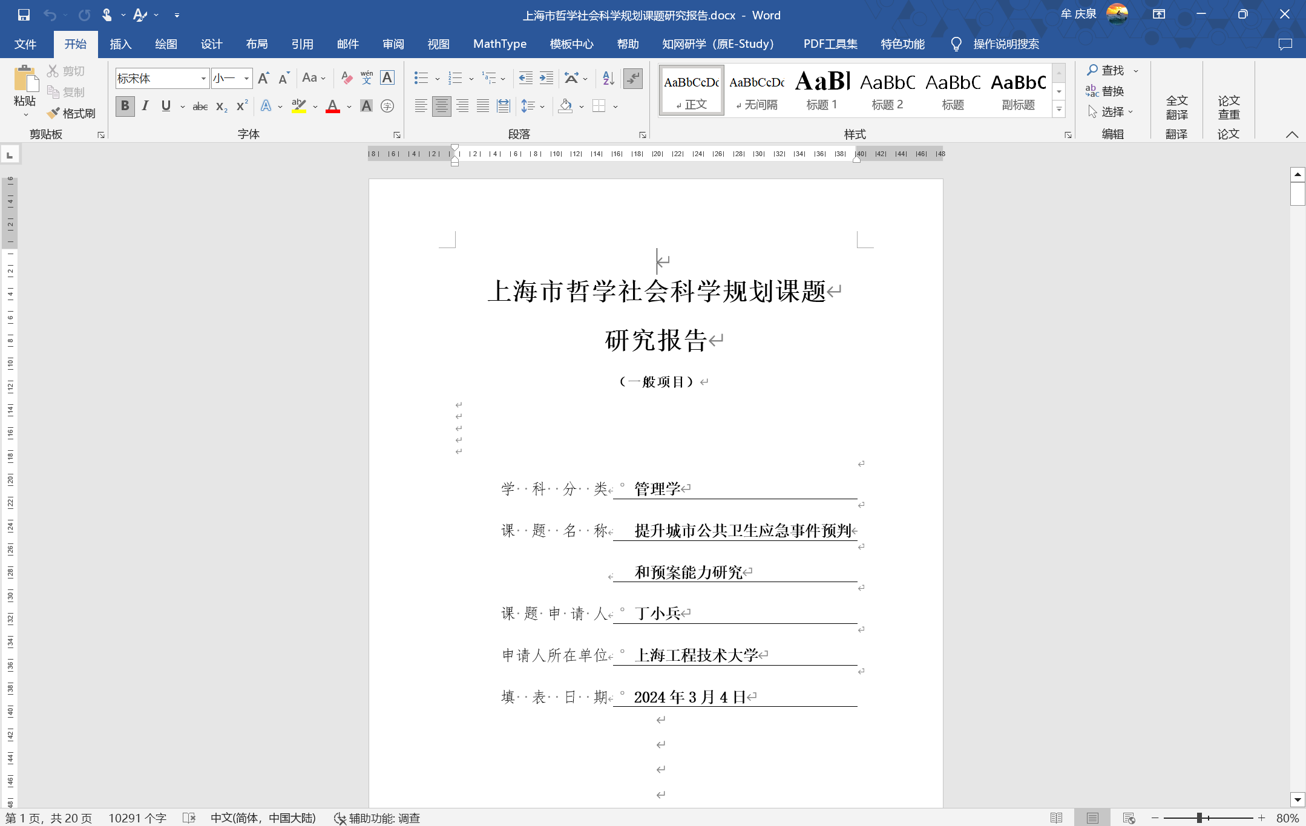Toggle underline formatting
Screen dimensions: 1306x826
pyautogui.click(x=166, y=107)
